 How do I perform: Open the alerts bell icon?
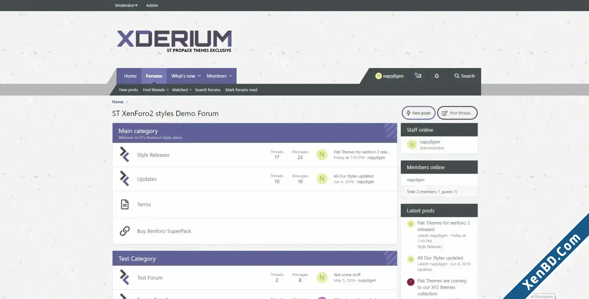pos(437,76)
